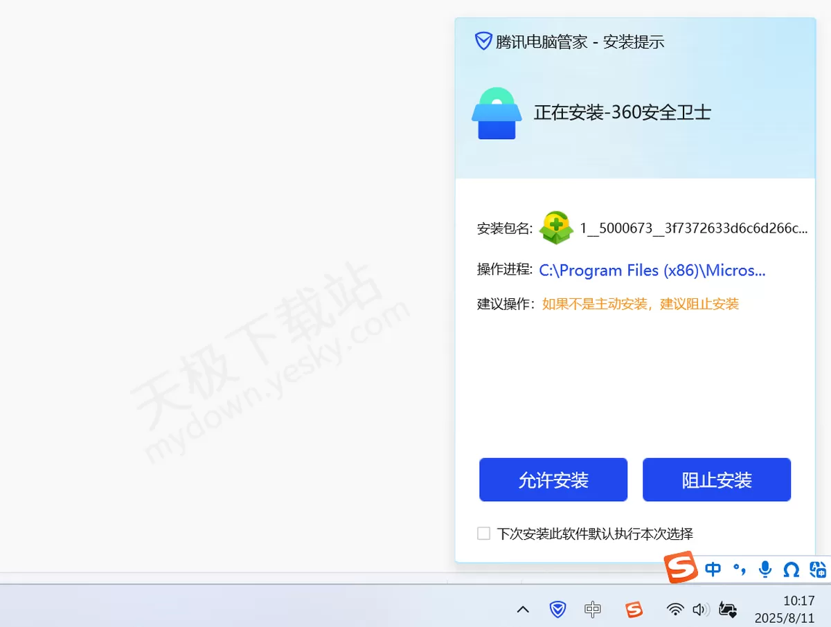Image resolution: width=831 pixels, height=627 pixels.
Task: Open the C:\Program Files (x86) process link
Action: coord(652,271)
